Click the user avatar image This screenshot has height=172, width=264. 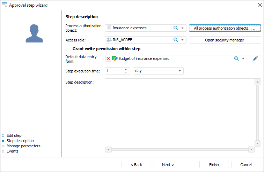pos(34,33)
